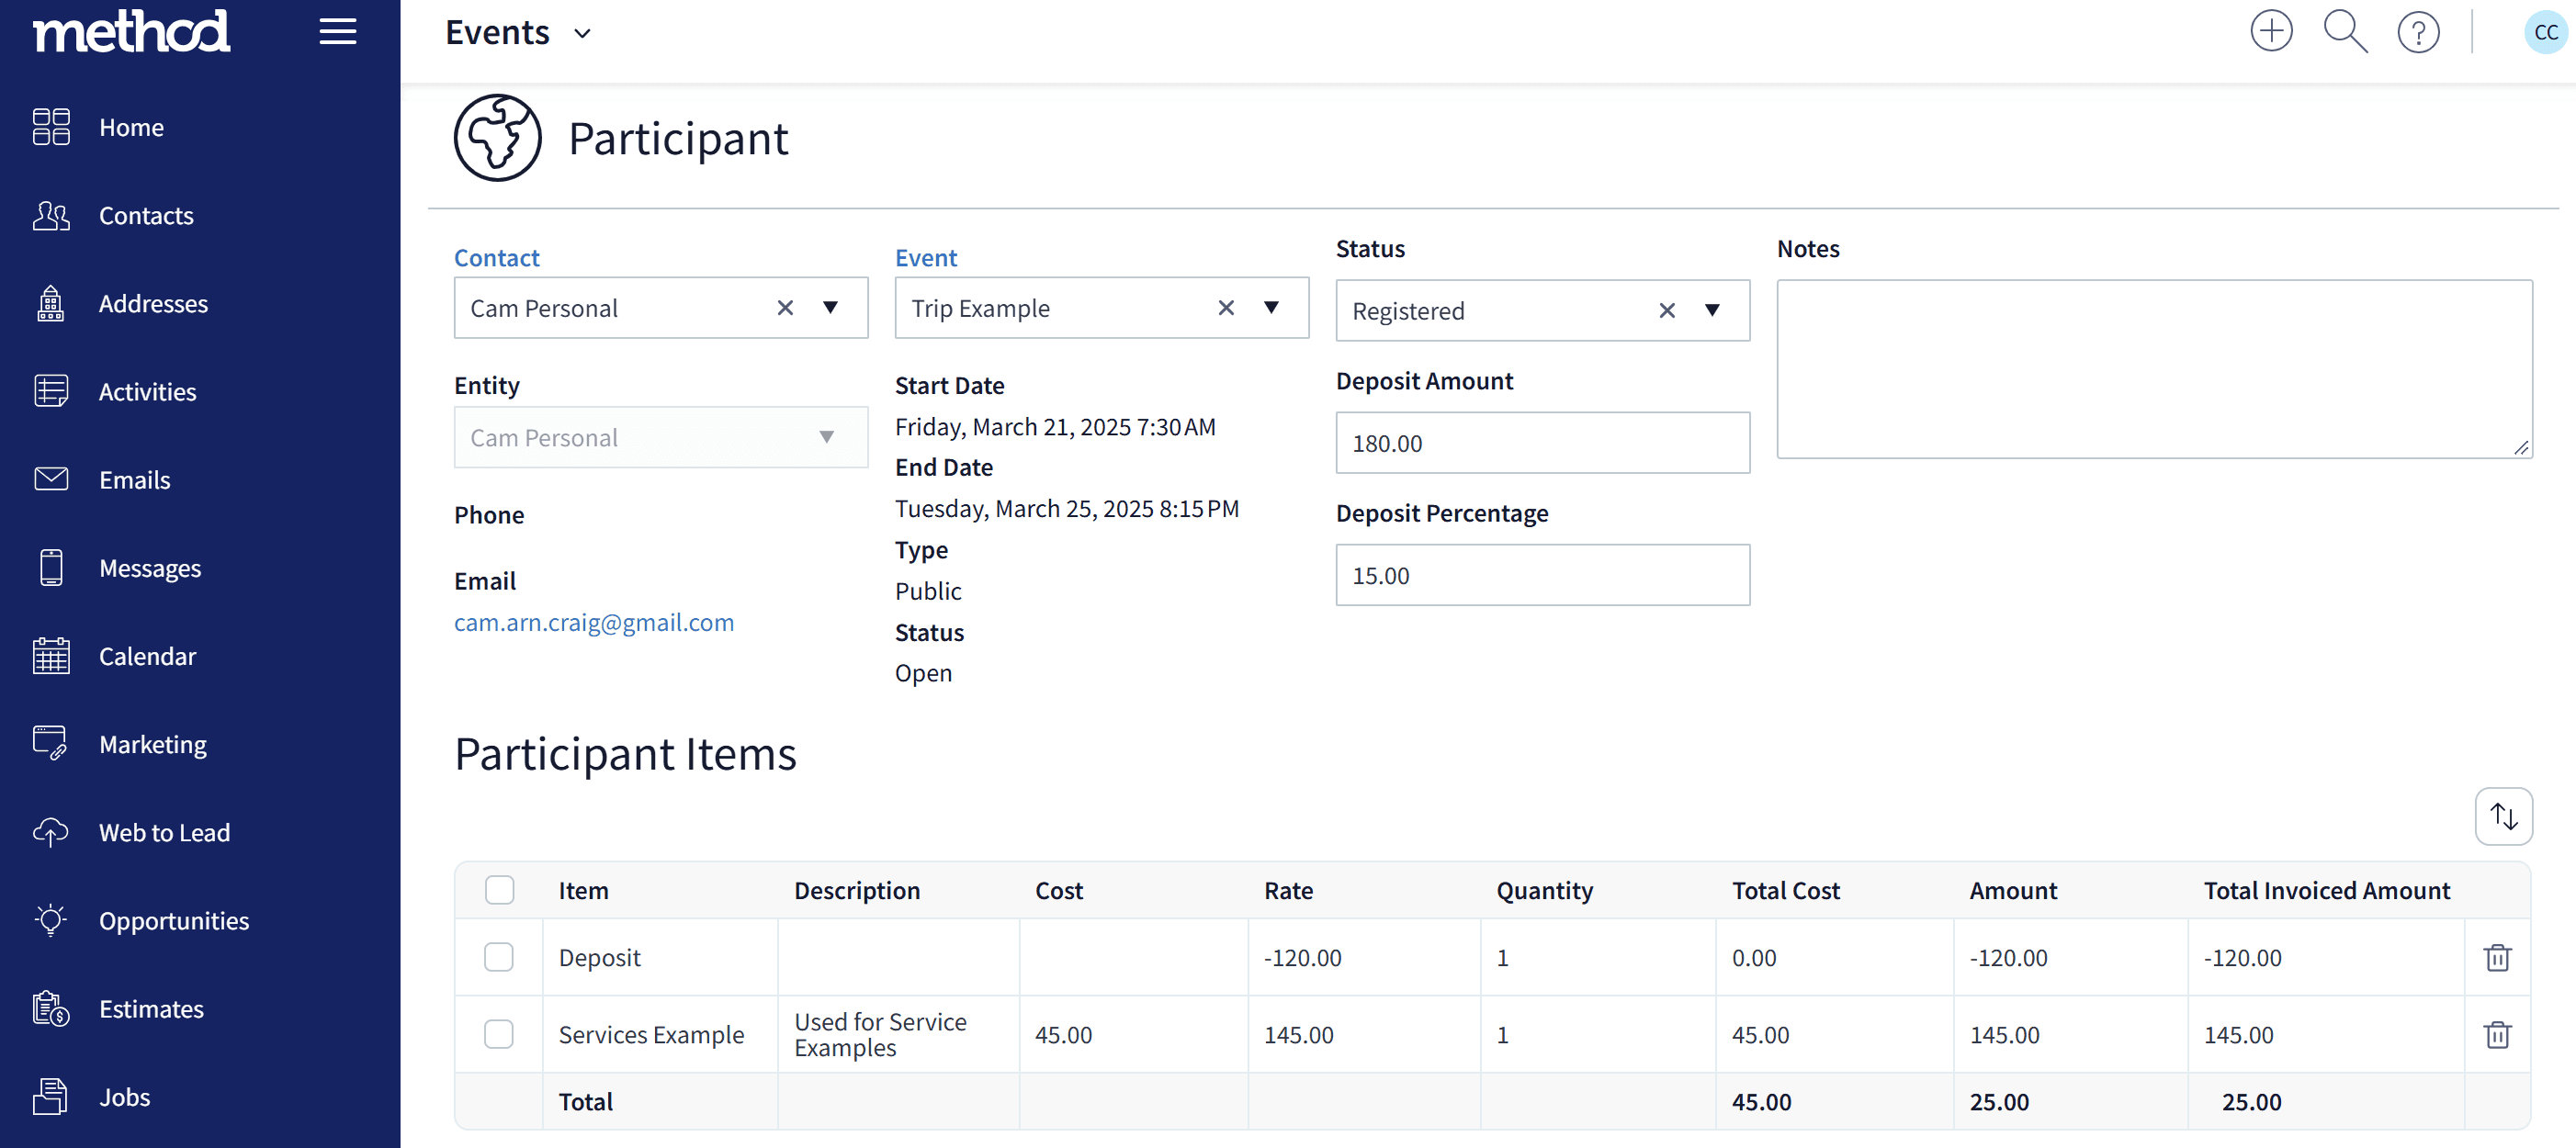Clear the Contact field selection
Image resolution: width=2576 pixels, height=1148 pixels.
[785, 308]
